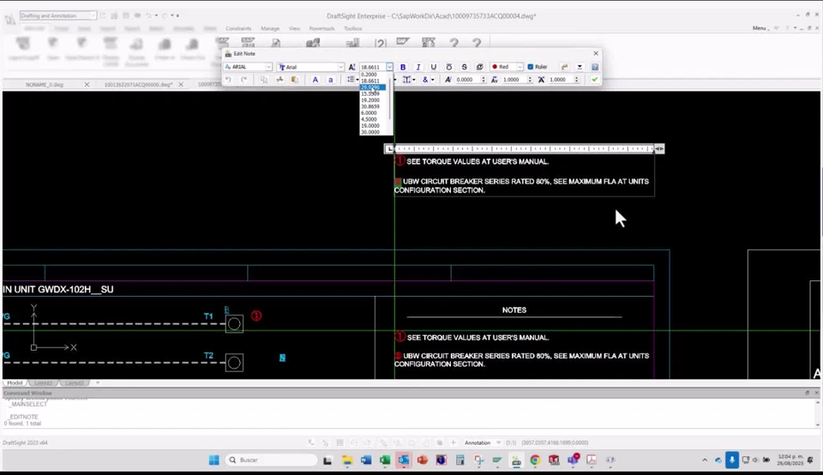The width and height of the screenshot is (823, 475).
Task: Click the text height 18.6611 field
Action: pos(373,67)
